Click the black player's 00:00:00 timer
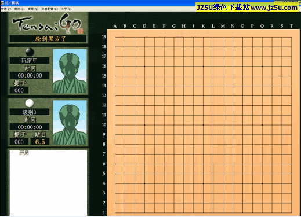The image size is (301, 217). coord(30,75)
